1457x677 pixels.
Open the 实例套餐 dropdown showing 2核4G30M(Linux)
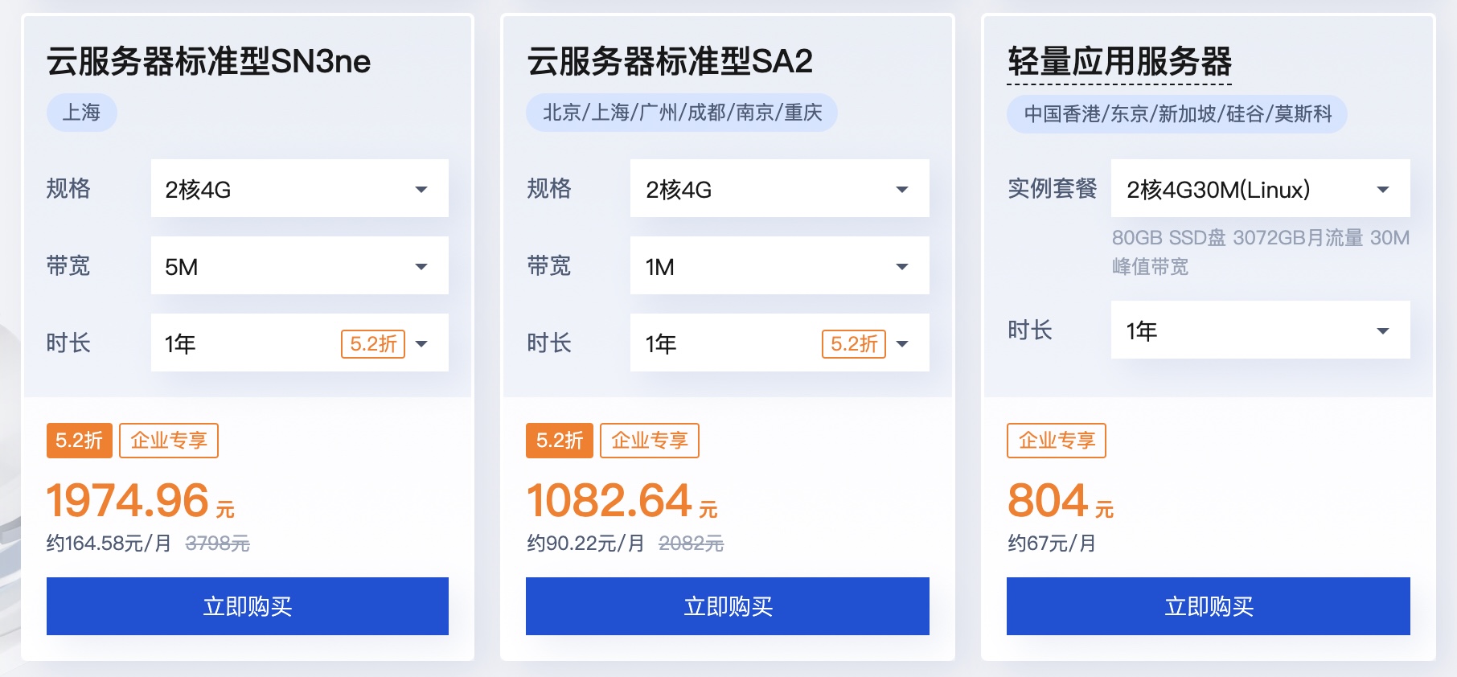1259,188
